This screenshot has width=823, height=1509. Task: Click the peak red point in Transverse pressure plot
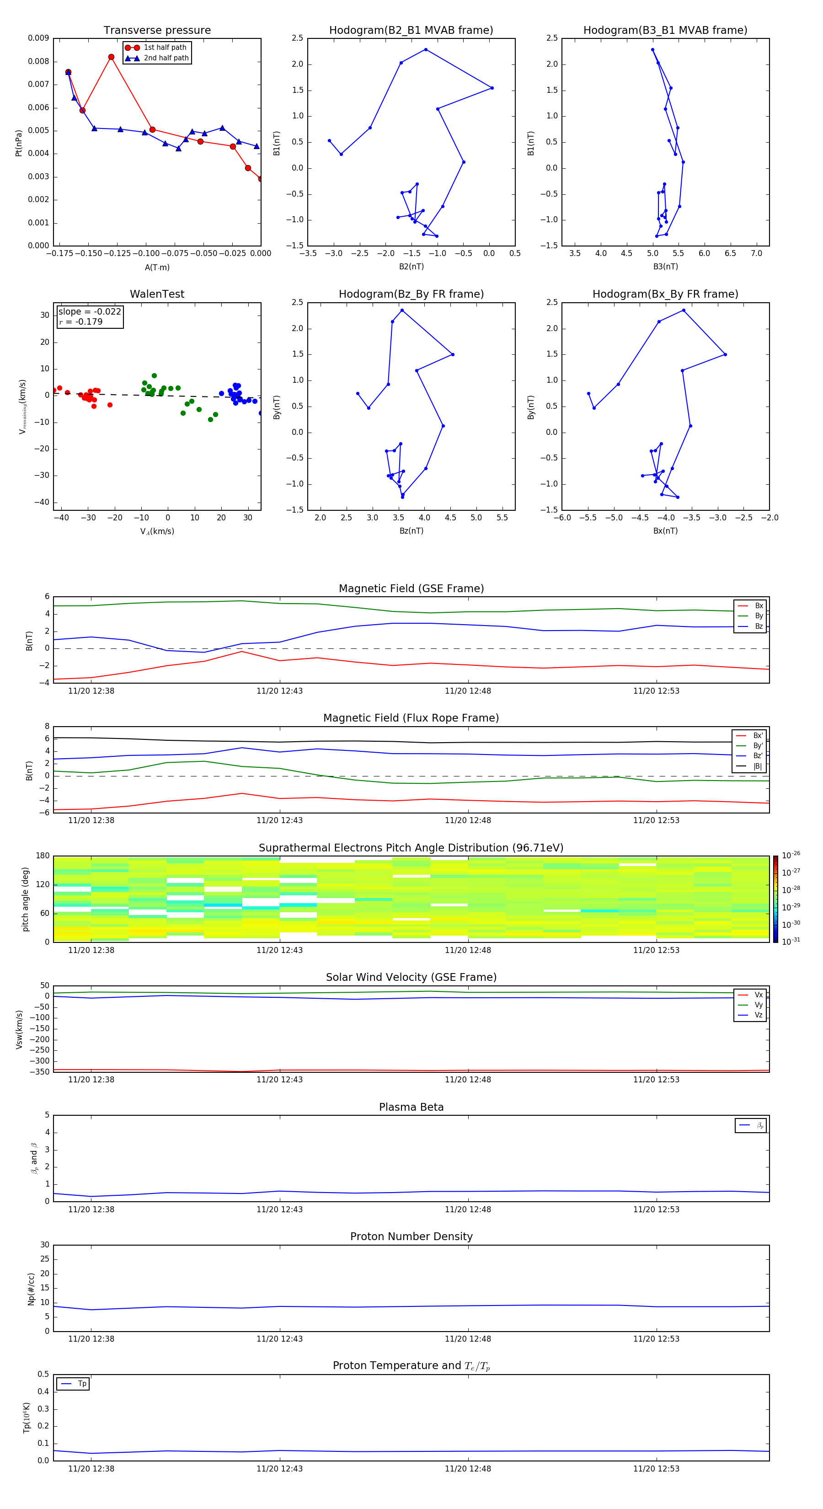[111, 58]
